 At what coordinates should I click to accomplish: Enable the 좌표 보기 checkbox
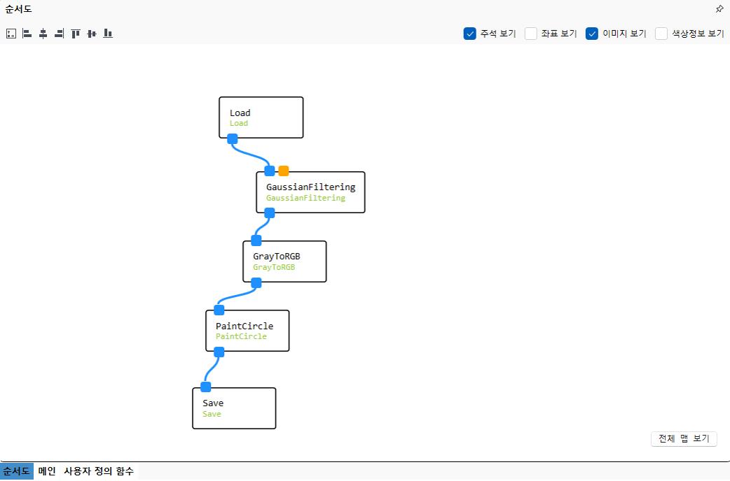point(531,34)
